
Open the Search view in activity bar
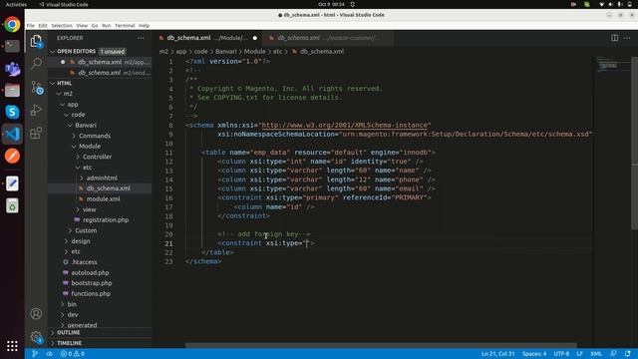coord(36,63)
